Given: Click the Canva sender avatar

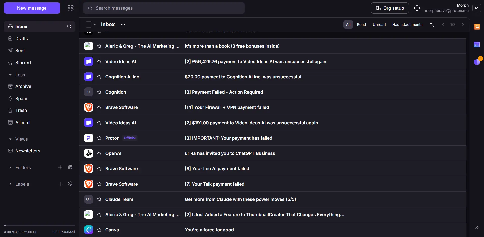Looking at the screenshot, I should click(89, 230).
